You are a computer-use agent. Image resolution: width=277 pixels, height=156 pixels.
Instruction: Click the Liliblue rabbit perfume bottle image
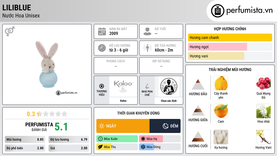(48, 64)
